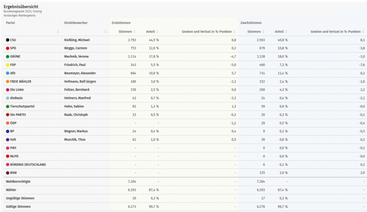Click the CSU black color dot
This screenshot has height=212, width=367.
pos(7,40)
